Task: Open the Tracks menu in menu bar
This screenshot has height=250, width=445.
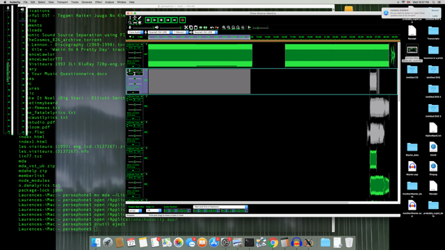Action: (x=75, y=2)
